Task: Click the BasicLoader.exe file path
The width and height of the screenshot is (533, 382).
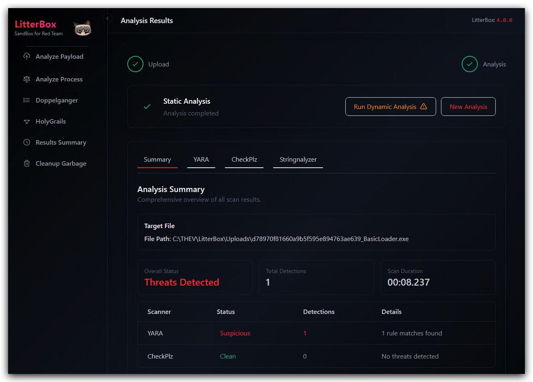Action: pos(291,239)
